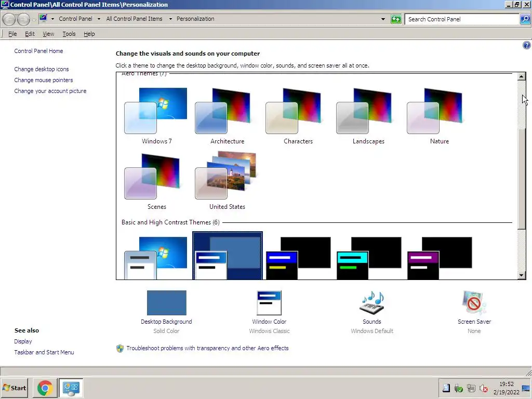
Task: Open Change your account picture link
Action: click(50, 91)
